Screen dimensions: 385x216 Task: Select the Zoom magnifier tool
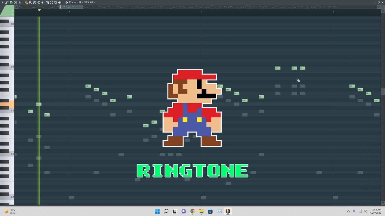click(x=56, y=2)
